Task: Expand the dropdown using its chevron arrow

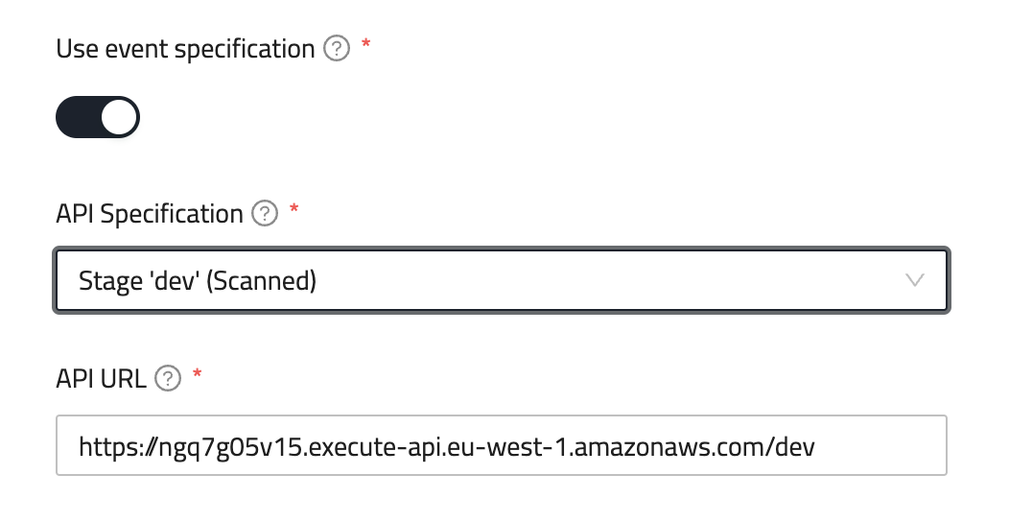Action: [x=915, y=281]
